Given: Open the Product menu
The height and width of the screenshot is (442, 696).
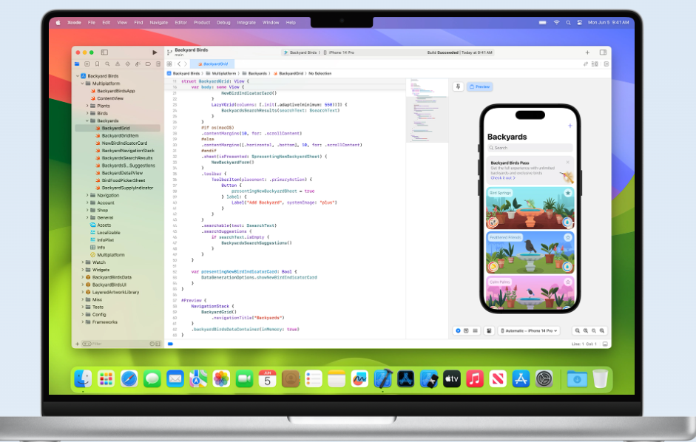Looking at the screenshot, I should (x=202, y=23).
